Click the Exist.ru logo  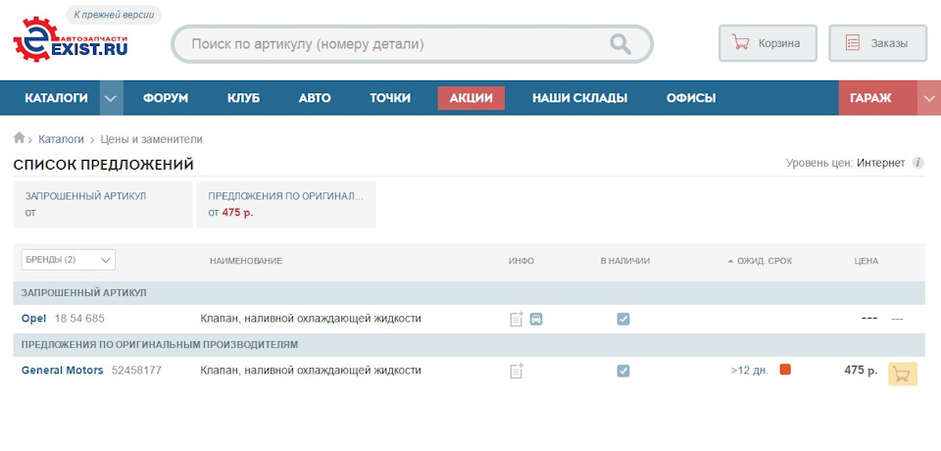click(x=71, y=39)
